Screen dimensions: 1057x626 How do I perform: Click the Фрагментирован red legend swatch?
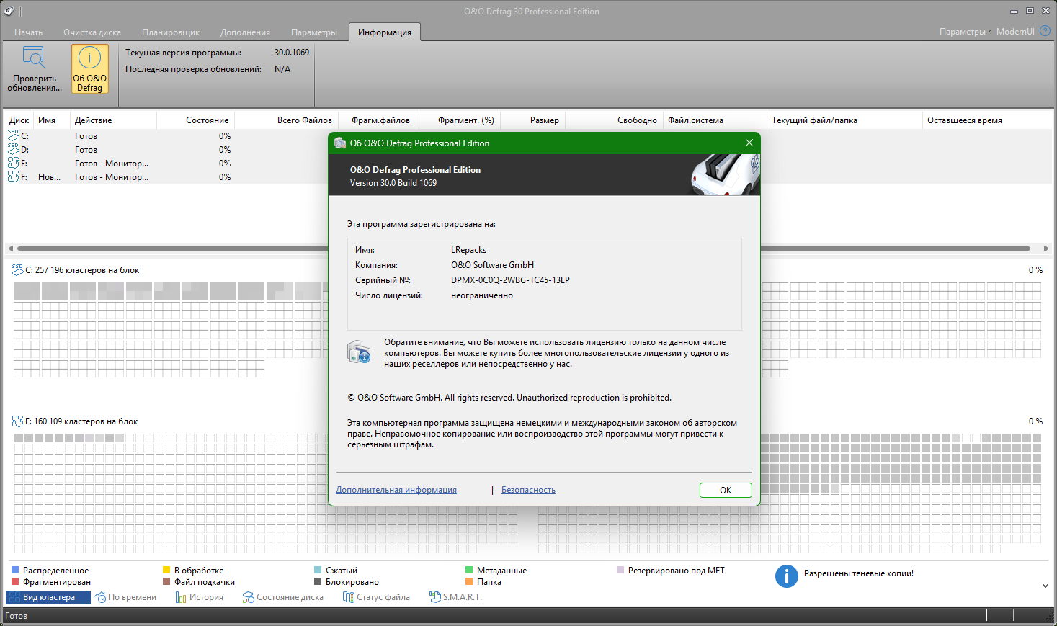point(15,582)
